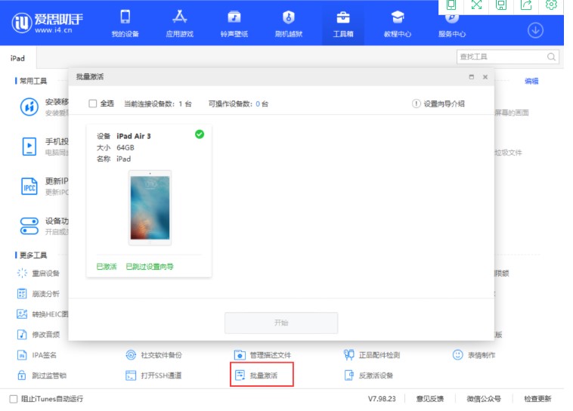Open 打开SSH通道 tool
Screen dimensions: 573x411
[153, 375]
